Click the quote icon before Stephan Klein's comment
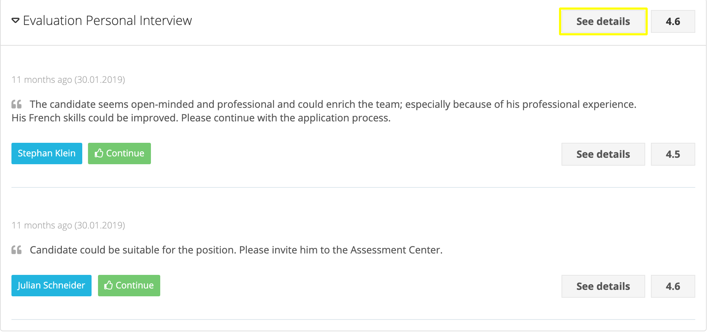This screenshot has width=711, height=332. [x=16, y=104]
